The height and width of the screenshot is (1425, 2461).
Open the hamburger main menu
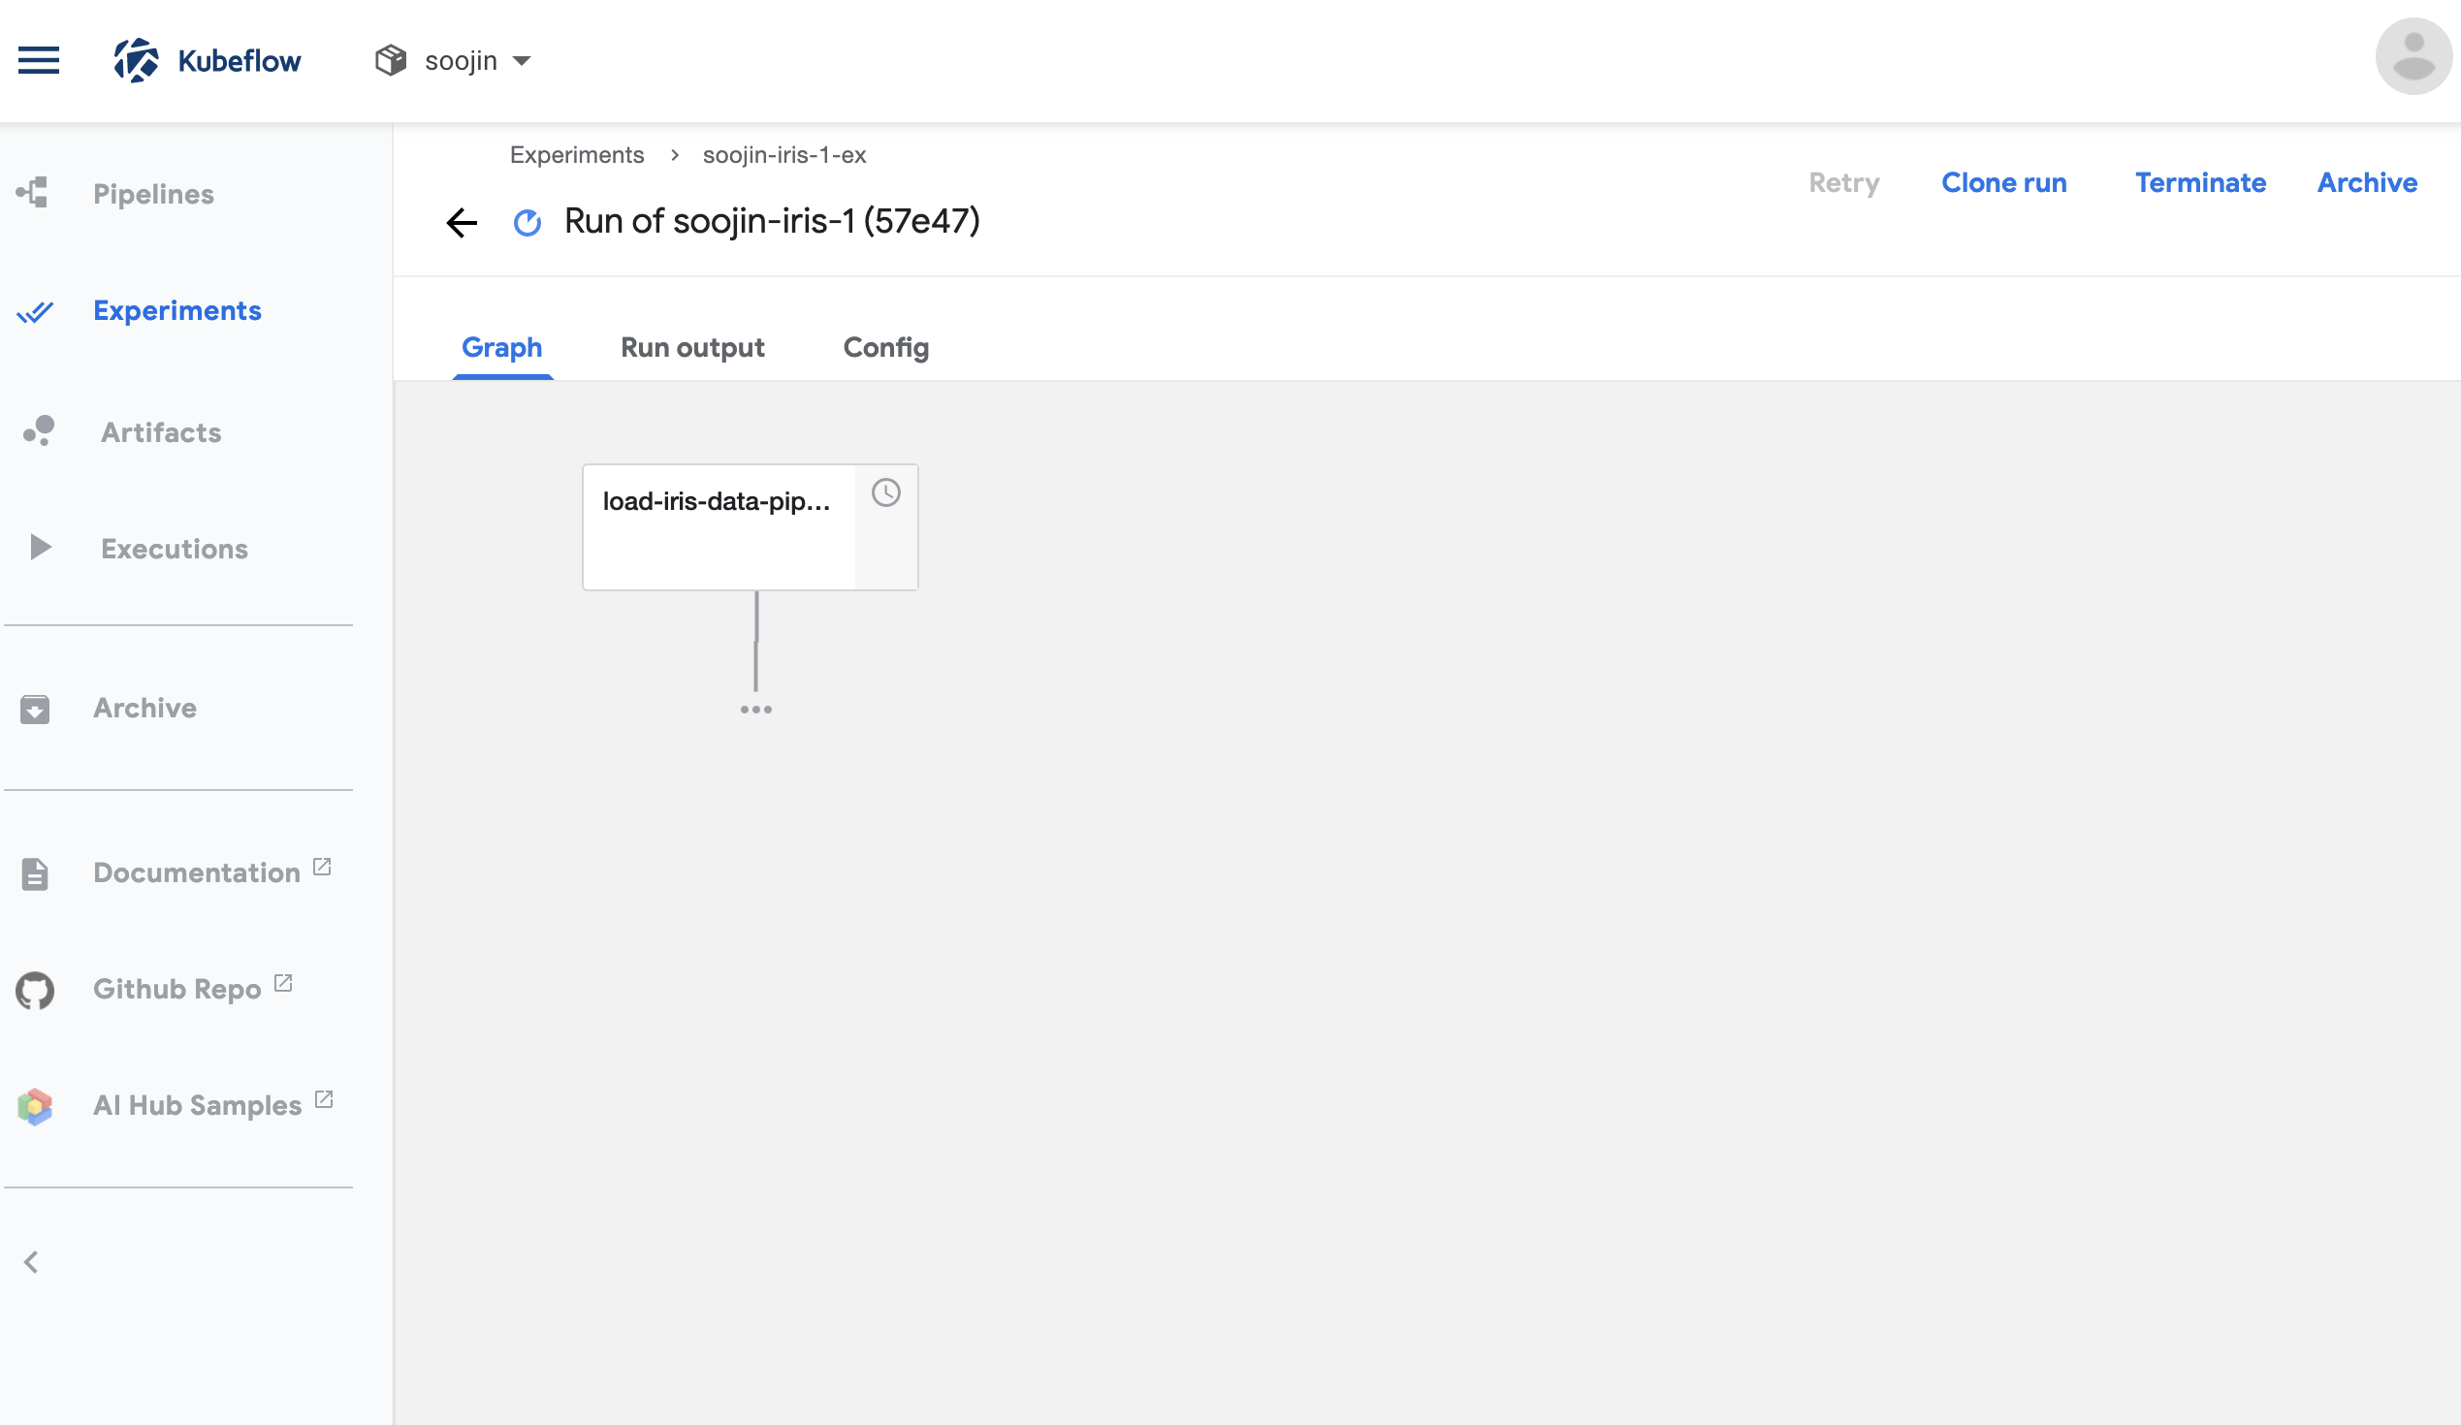coord(39,60)
